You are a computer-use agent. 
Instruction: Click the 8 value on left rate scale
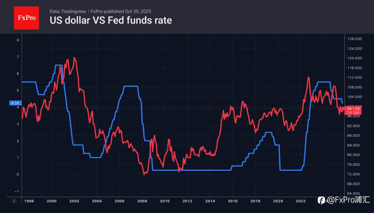(18, 40)
